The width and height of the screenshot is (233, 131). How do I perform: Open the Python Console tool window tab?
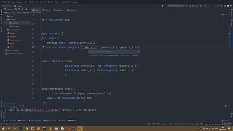click(50, 120)
